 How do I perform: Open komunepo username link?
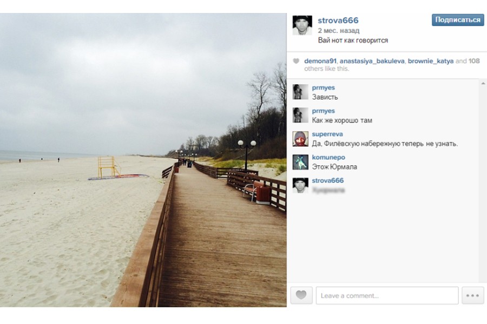328,157
